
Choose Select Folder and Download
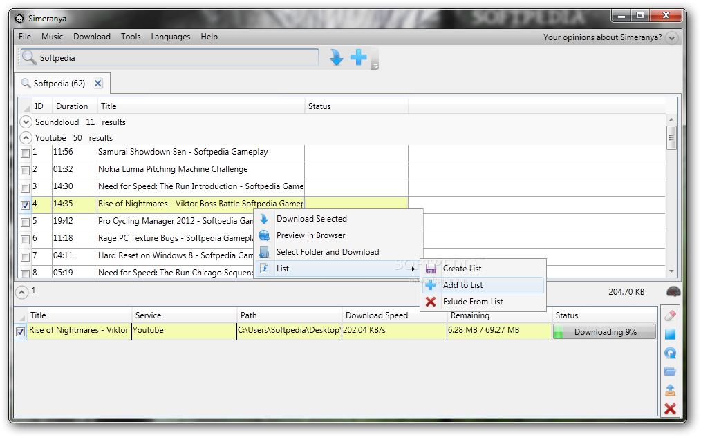tap(339, 252)
